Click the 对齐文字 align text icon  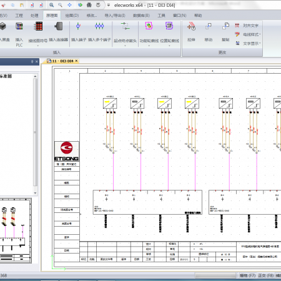tap(237, 26)
